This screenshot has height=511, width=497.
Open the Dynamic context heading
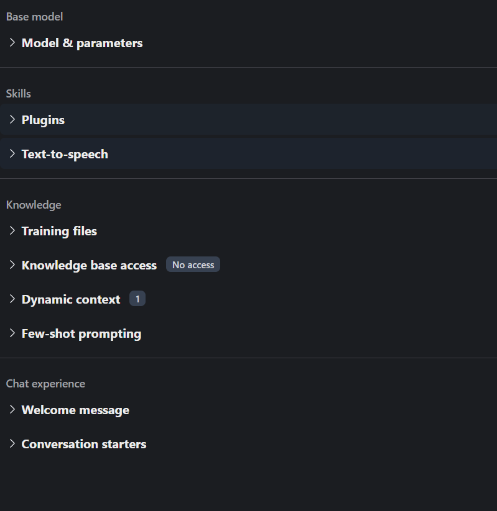pos(71,299)
